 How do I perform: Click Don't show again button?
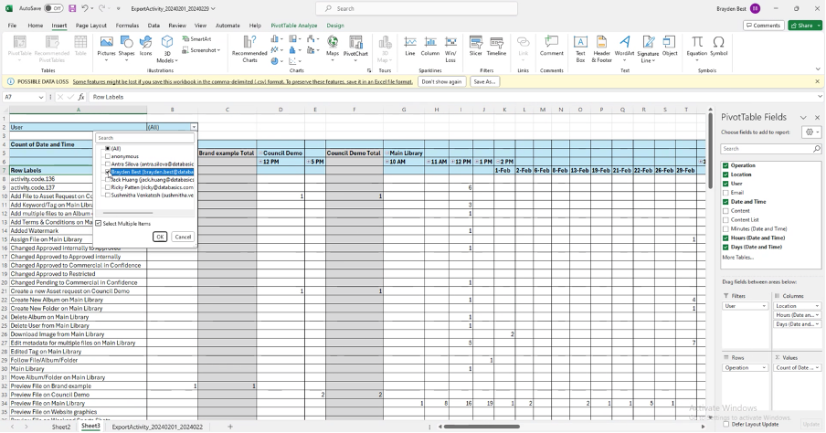coord(441,81)
